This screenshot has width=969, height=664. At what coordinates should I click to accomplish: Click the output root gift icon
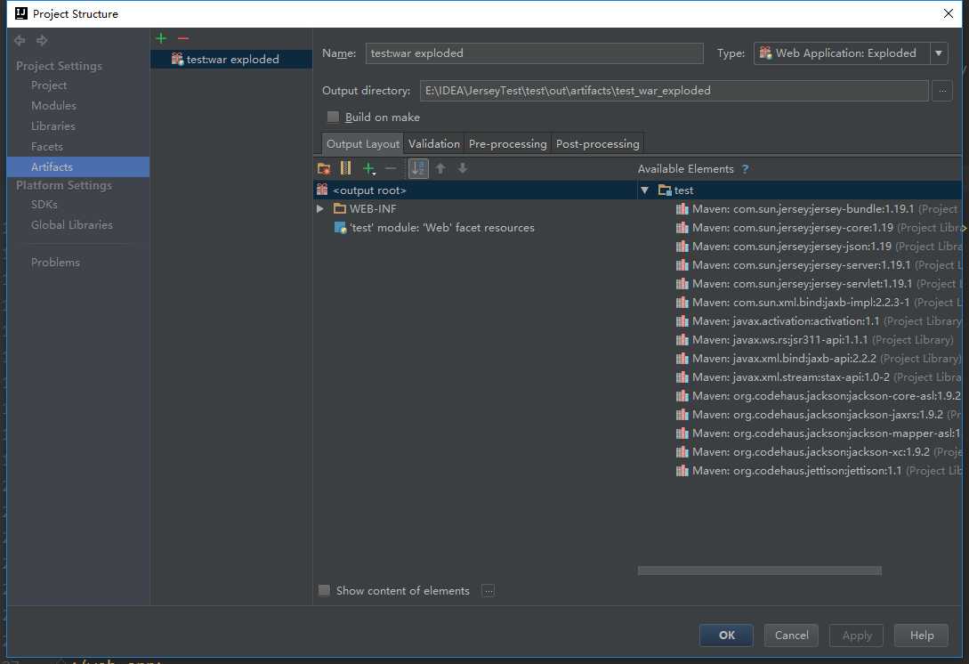pyautogui.click(x=322, y=190)
